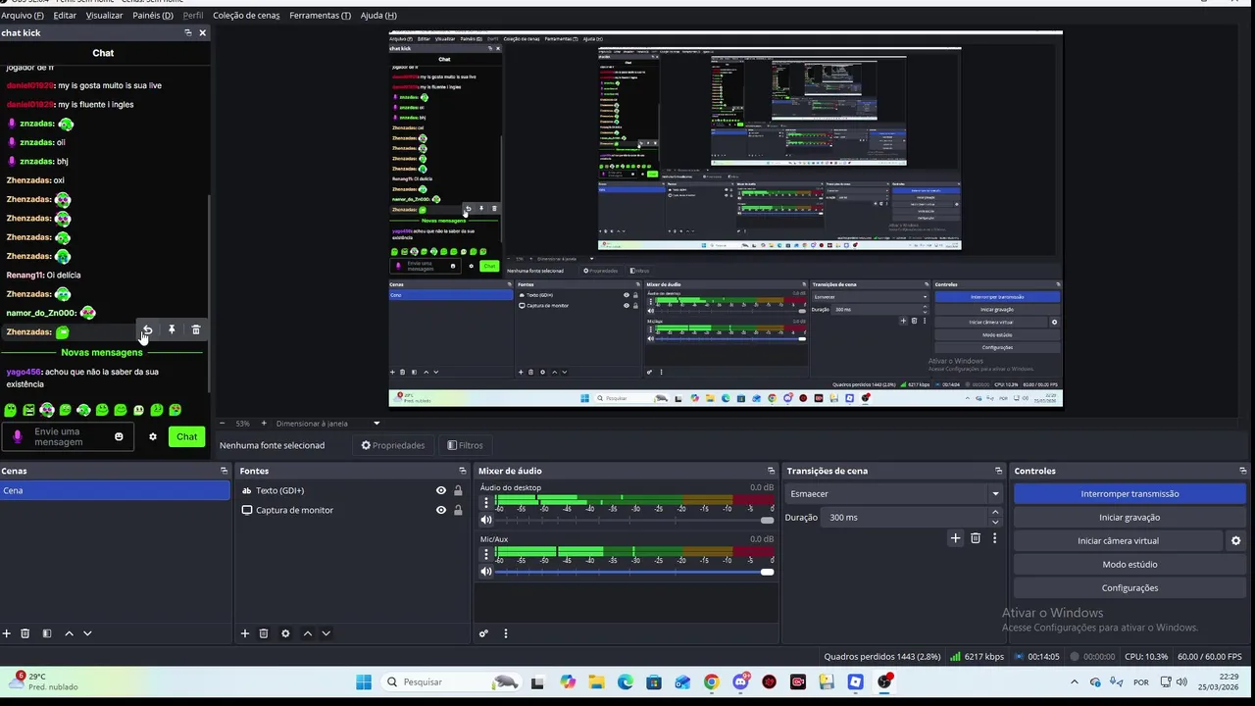
Task: Open the Visualizar menu
Action: click(x=105, y=16)
